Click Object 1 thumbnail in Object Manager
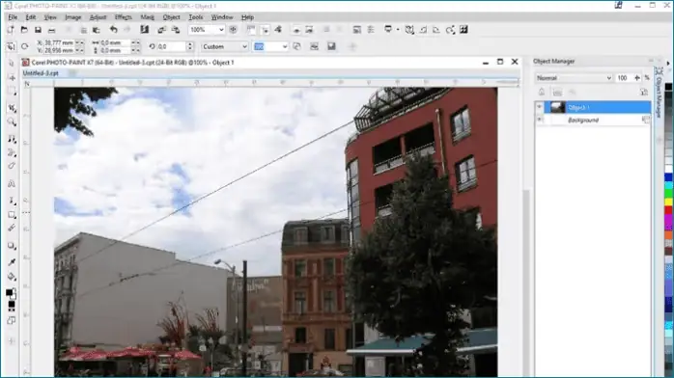Image resolution: width=674 pixels, height=378 pixels. click(558, 107)
